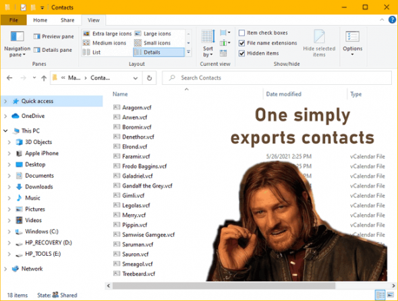Refresh the Contacts folder
The image size is (398, 301).
click(149, 78)
